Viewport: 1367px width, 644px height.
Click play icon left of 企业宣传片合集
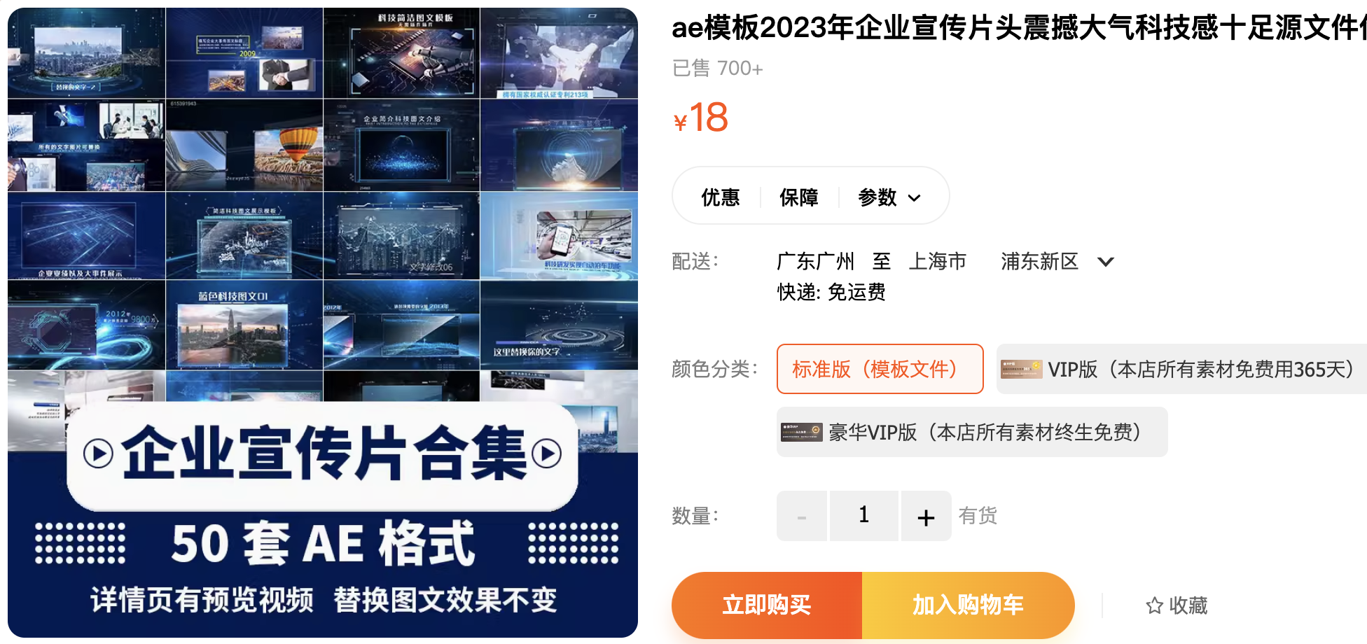[x=98, y=454]
